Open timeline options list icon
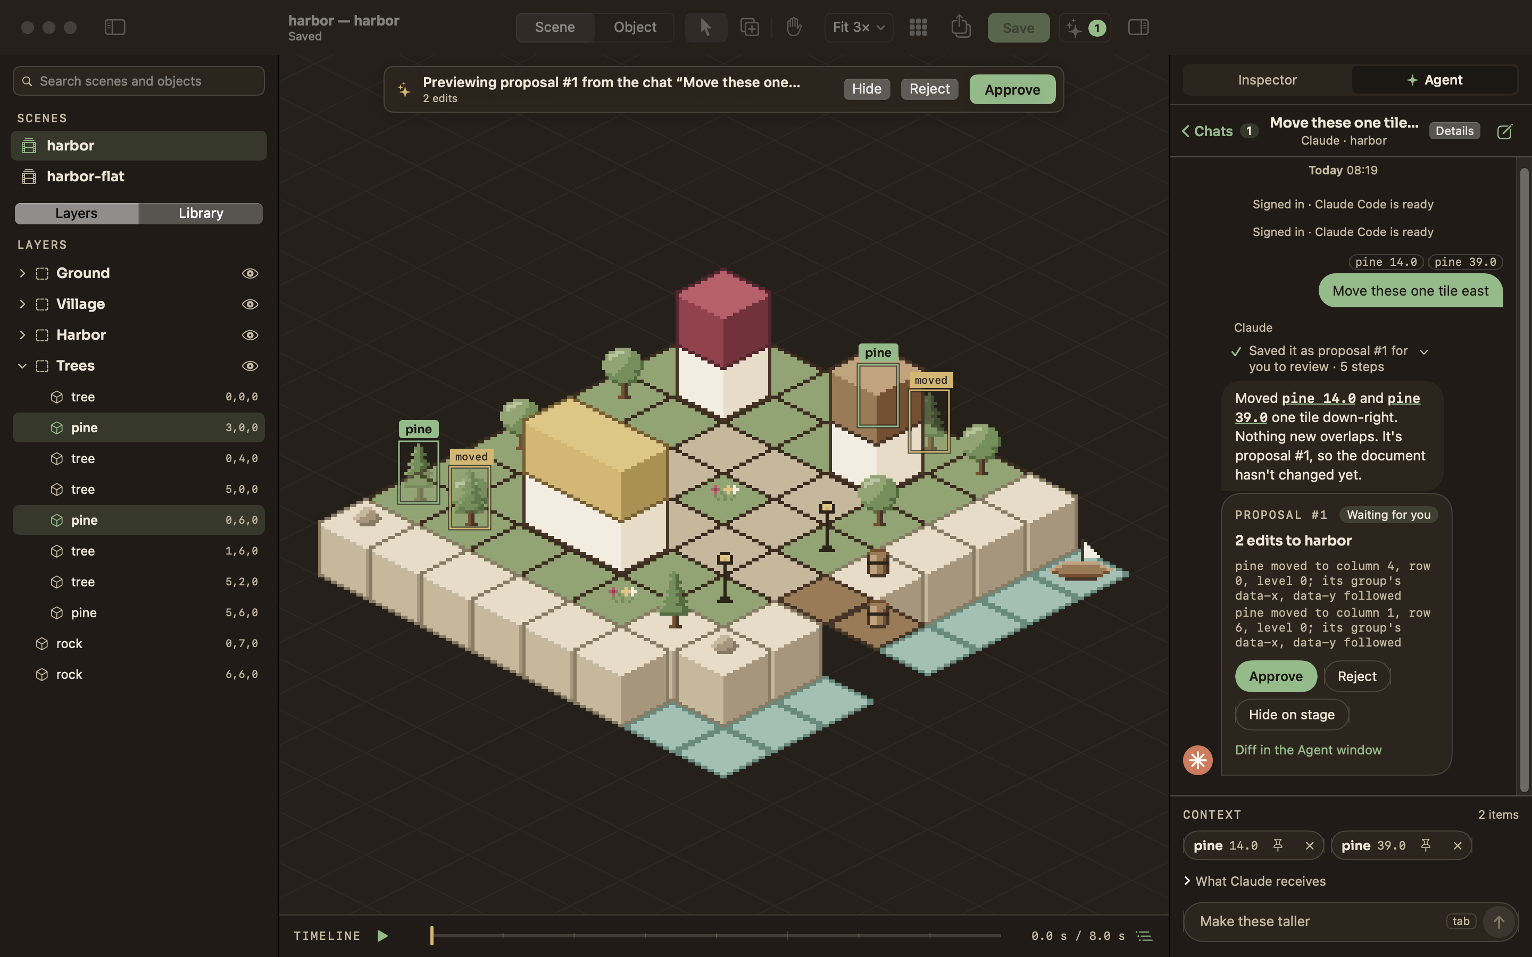The image size is (1532, 957). pos(1143,936)
